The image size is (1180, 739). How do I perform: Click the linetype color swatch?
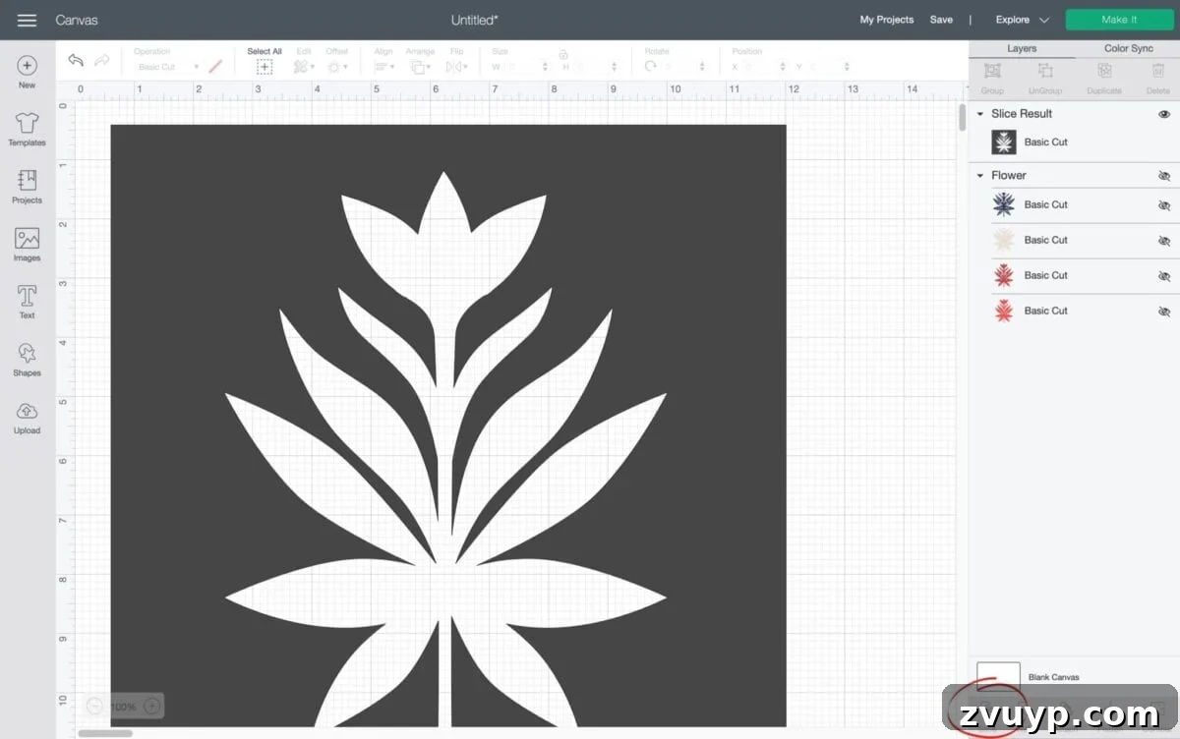(215, 67)
